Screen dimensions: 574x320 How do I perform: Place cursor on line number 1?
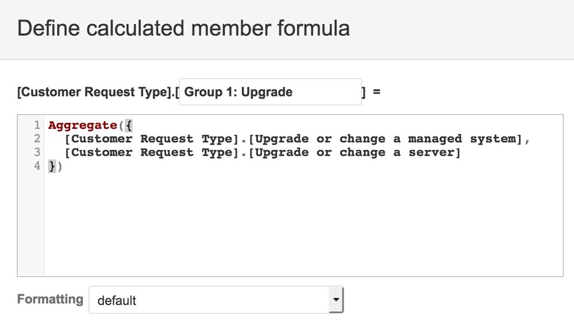tap(37, 125)
